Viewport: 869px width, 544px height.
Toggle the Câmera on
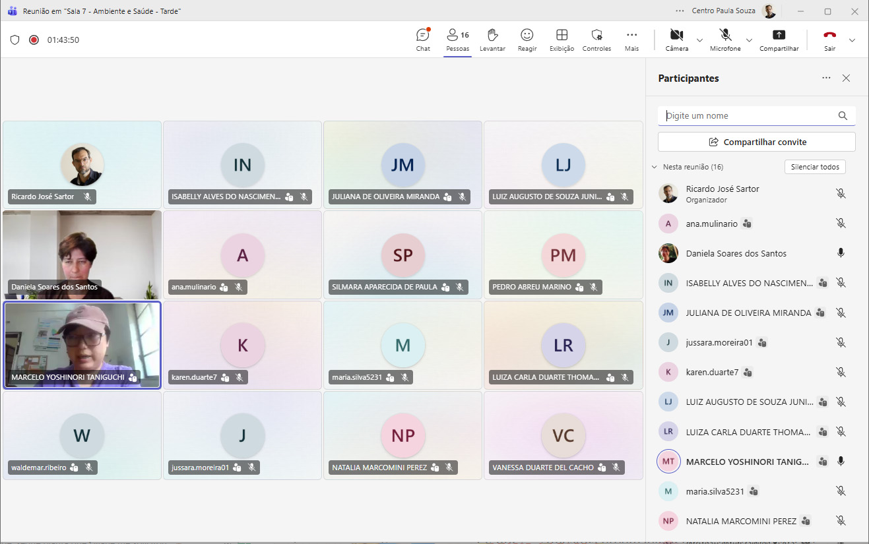(676, 36)
